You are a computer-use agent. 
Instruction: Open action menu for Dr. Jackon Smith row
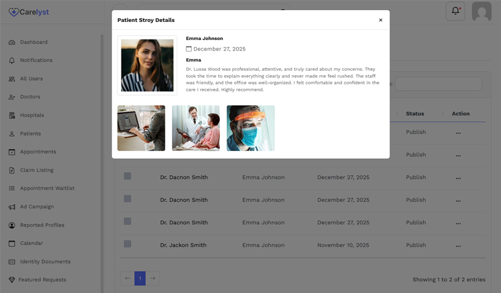pyautogui.click(x=458, y=246)
